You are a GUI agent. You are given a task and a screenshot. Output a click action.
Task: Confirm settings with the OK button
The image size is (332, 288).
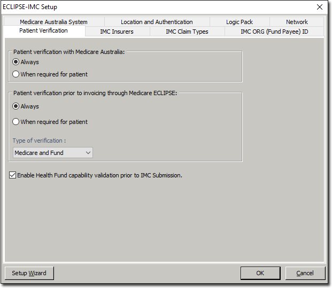click(x=260, y=273)
